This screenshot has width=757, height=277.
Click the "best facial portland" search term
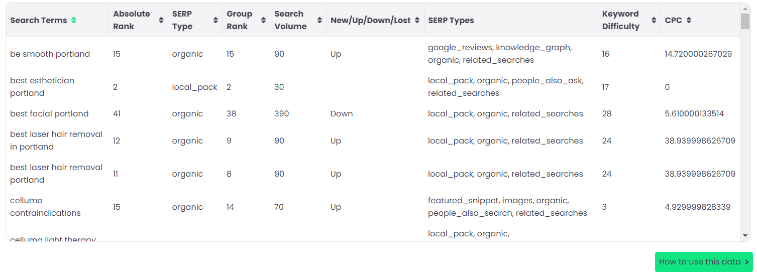[x=49, y=114]
